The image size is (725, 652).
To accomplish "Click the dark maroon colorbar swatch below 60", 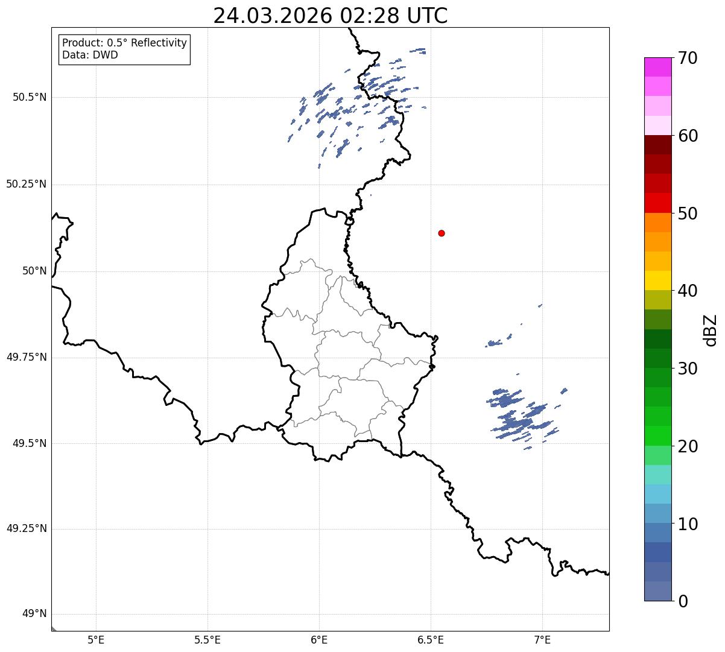I will coord(658,145).
